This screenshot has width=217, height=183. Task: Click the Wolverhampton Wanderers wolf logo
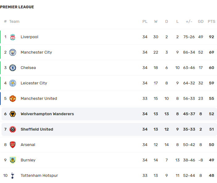point(13,114)
